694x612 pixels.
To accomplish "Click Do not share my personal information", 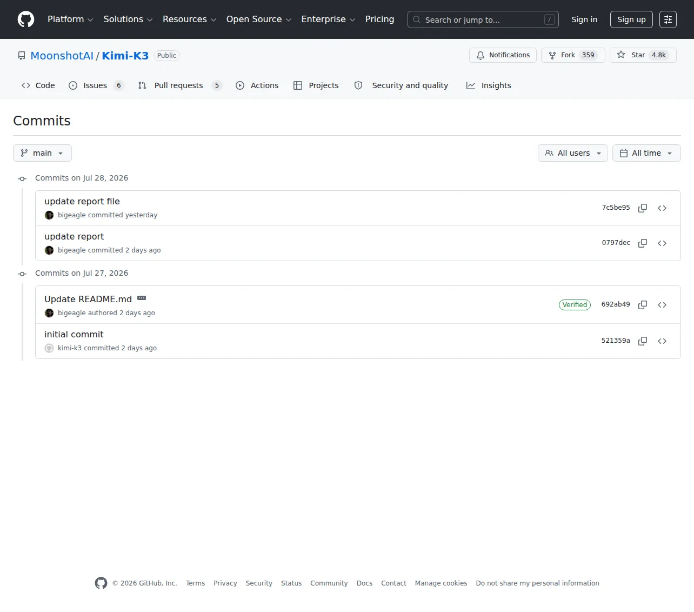I will tap(538, 583).
